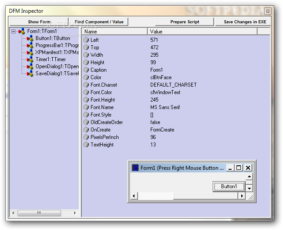The height and width of the screenshot is (230, 283).
Task: Click the preview form's scroll left arrow
Action: click(x=134, y=196)
